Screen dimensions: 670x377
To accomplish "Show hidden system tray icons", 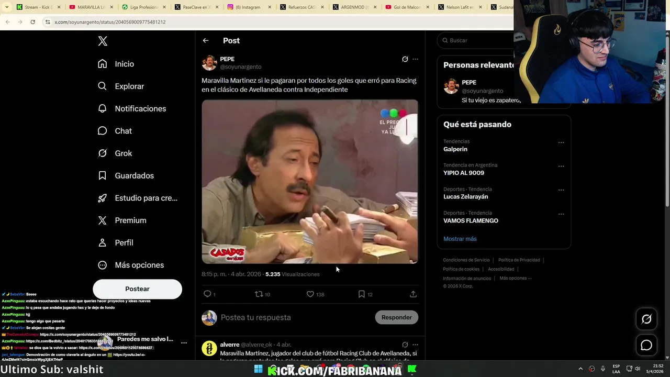I will [580, 369].
